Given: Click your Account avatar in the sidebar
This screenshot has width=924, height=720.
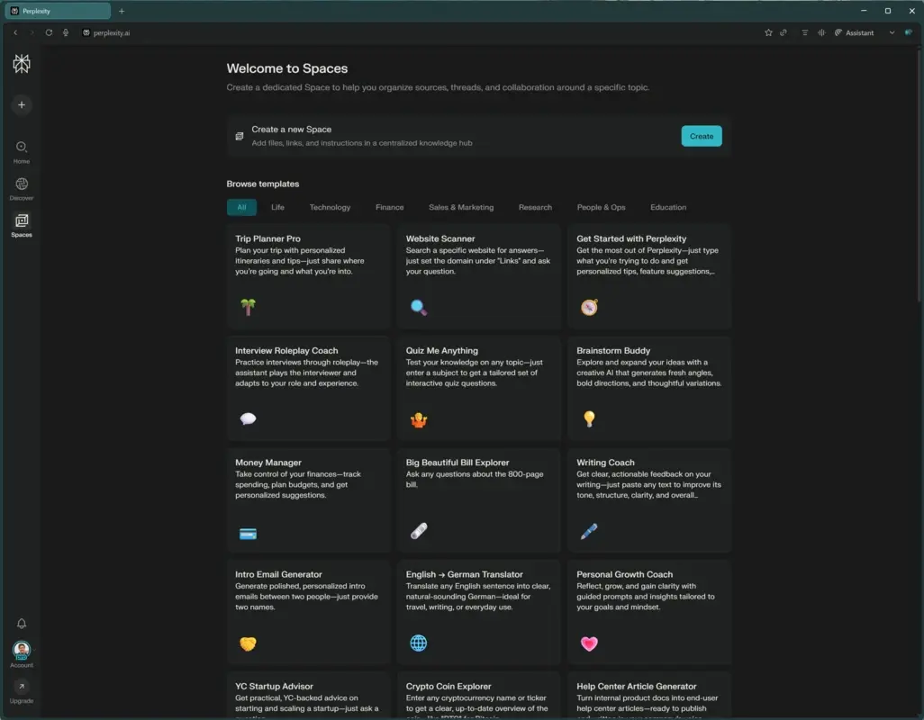Looking at the screenshot, I should (21, 651).
